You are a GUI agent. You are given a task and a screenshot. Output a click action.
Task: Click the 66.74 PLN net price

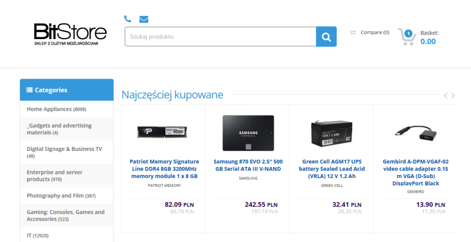182,212
